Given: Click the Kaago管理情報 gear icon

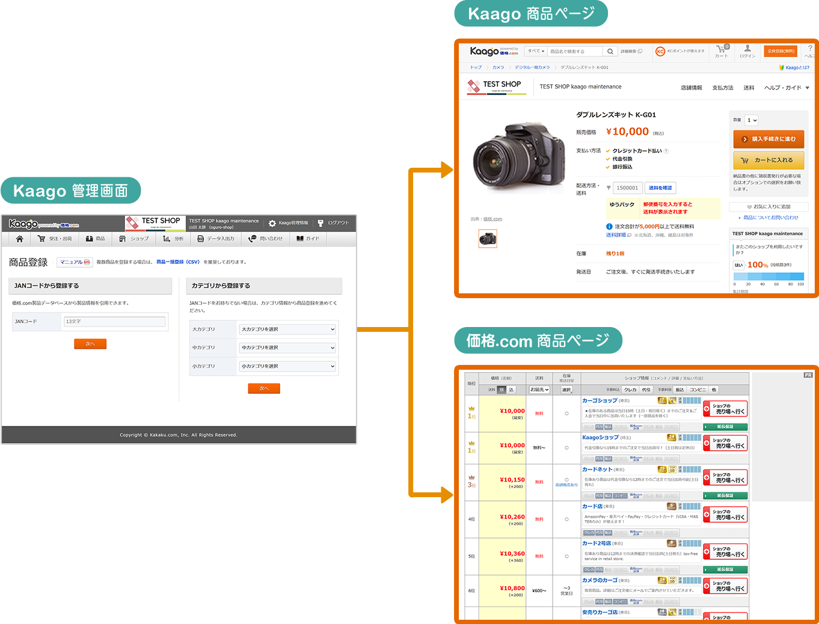Looking at the screenshot, I should click(x=272, y=223).
